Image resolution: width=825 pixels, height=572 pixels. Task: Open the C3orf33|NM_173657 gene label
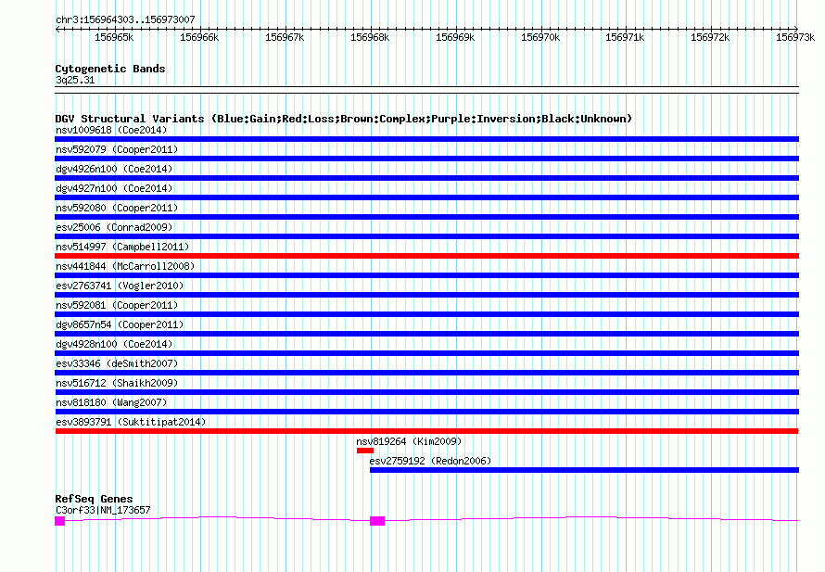[x=103, y=510]
